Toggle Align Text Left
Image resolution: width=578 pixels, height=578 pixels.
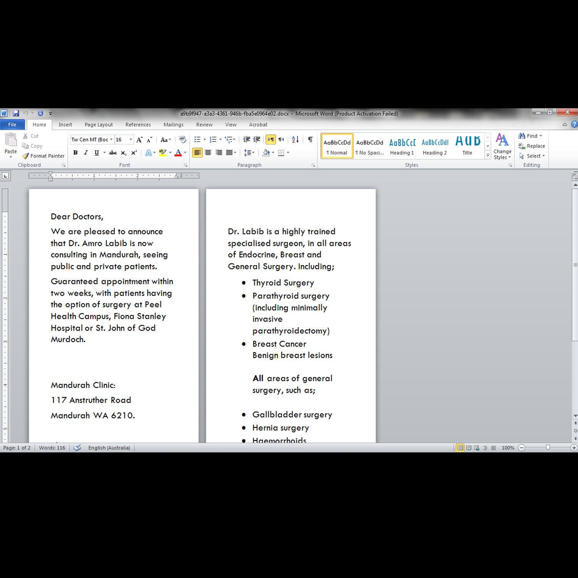click(197, 153)
